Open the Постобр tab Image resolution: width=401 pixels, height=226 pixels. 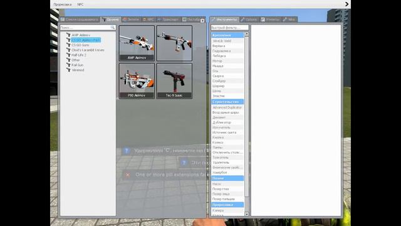[190, 19]
